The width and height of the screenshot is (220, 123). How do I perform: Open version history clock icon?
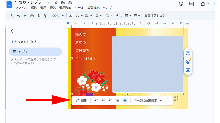(x=181, y=4)
